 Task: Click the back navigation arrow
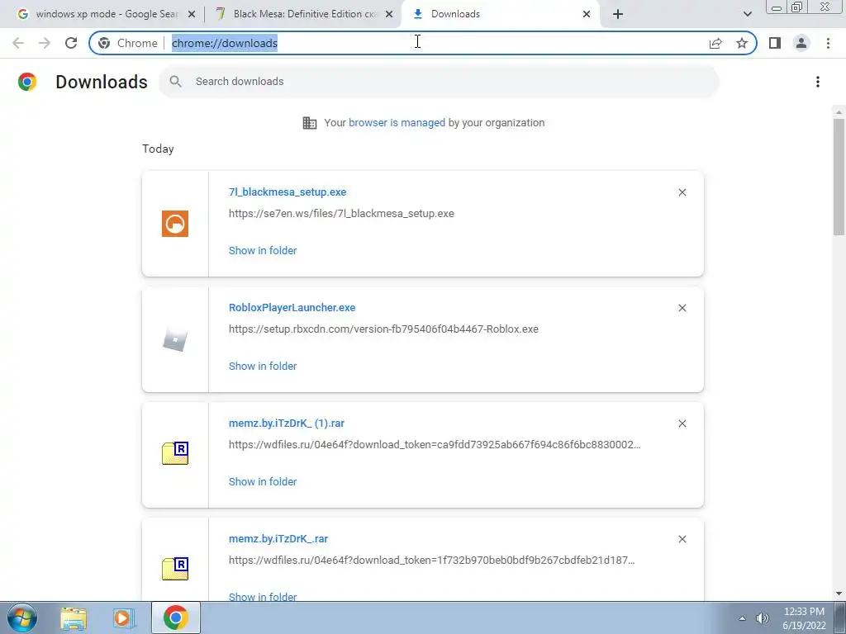[x=18, y=43]
